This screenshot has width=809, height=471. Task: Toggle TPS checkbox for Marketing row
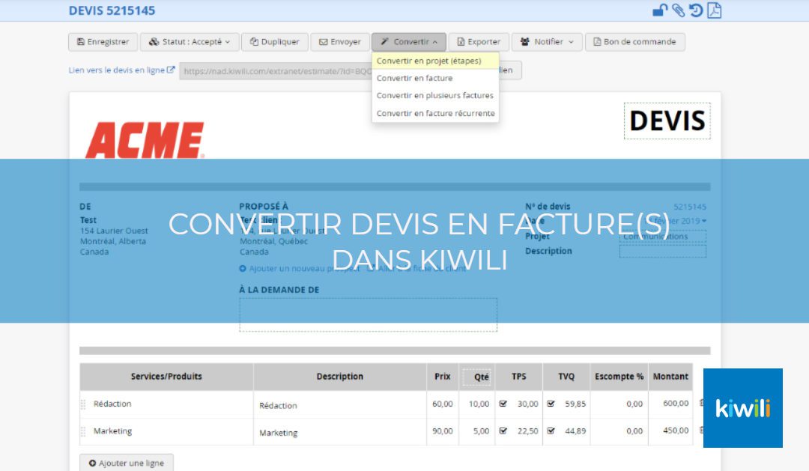(x=503, y=431)
